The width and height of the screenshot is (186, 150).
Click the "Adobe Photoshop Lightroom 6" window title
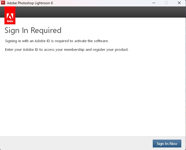point(30,3)
